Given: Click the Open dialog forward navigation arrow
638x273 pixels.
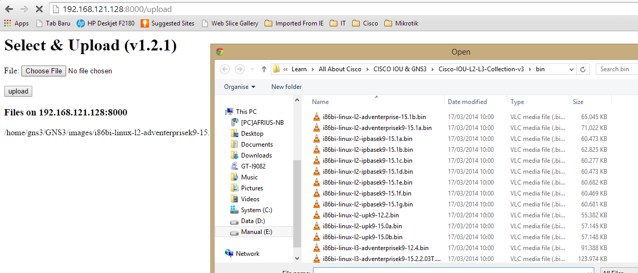Looking at the screenshot, I should click(240, 69).
